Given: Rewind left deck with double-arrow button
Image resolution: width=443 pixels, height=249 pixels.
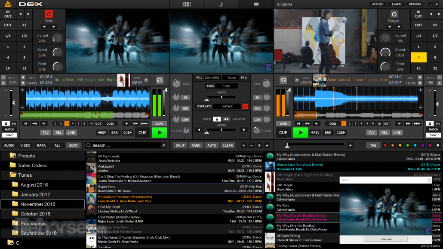Looking at the screenshot, I should (34, 123).
